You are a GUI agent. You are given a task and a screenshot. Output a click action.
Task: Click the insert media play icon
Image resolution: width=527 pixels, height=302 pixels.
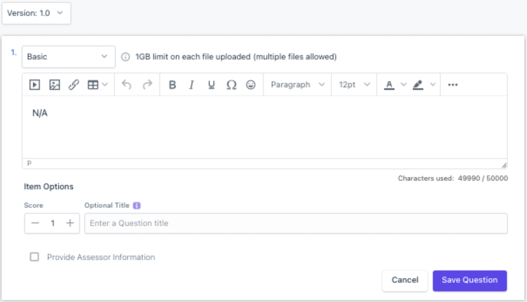tap(35, 85)
